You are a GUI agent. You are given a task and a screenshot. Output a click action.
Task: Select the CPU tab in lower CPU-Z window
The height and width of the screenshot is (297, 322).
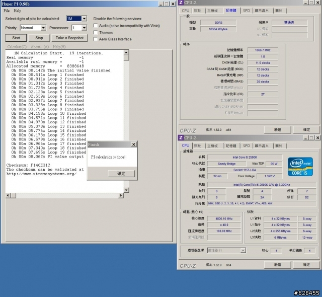(x=186, y=145)
